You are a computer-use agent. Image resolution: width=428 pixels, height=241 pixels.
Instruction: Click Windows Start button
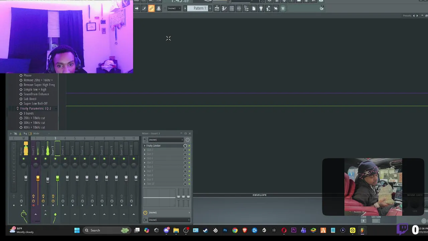(77, 230)
